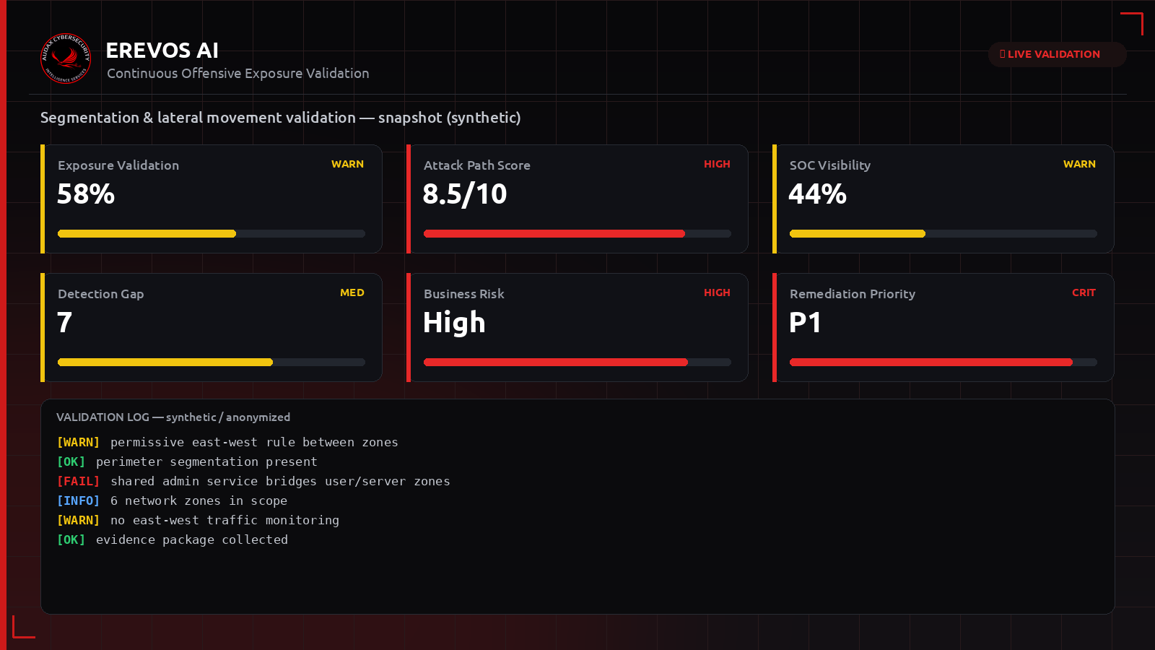The width and height of the screenshot is (1155, 650).
Task: Click the Remediation Priority progress bar
Action: (943, 363)
